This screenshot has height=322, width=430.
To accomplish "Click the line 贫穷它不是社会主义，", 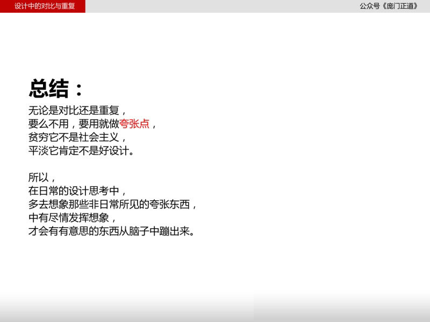I will [x=77, y=137].
